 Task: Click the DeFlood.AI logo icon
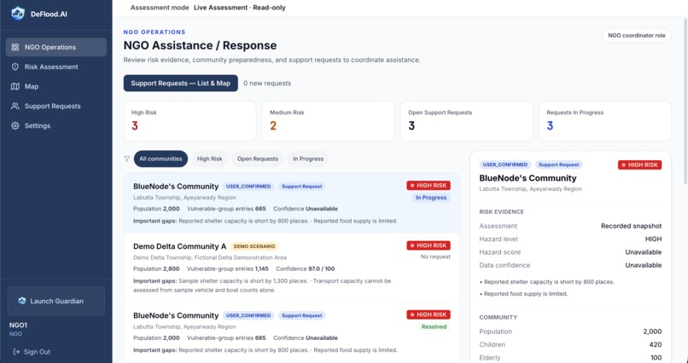tap(18, 14)
